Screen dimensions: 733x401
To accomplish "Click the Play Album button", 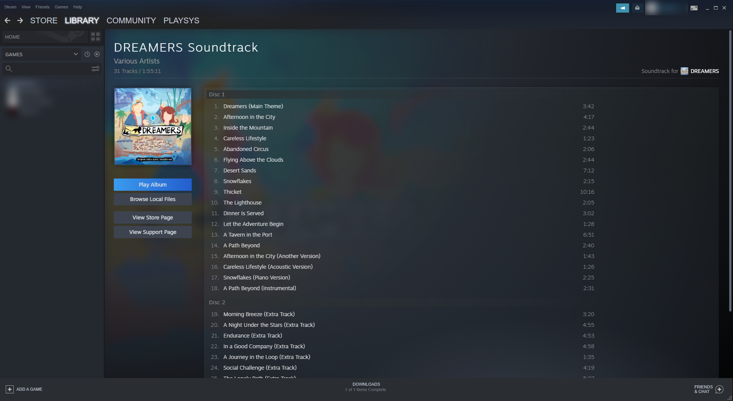I will click(x=152, y=185).
